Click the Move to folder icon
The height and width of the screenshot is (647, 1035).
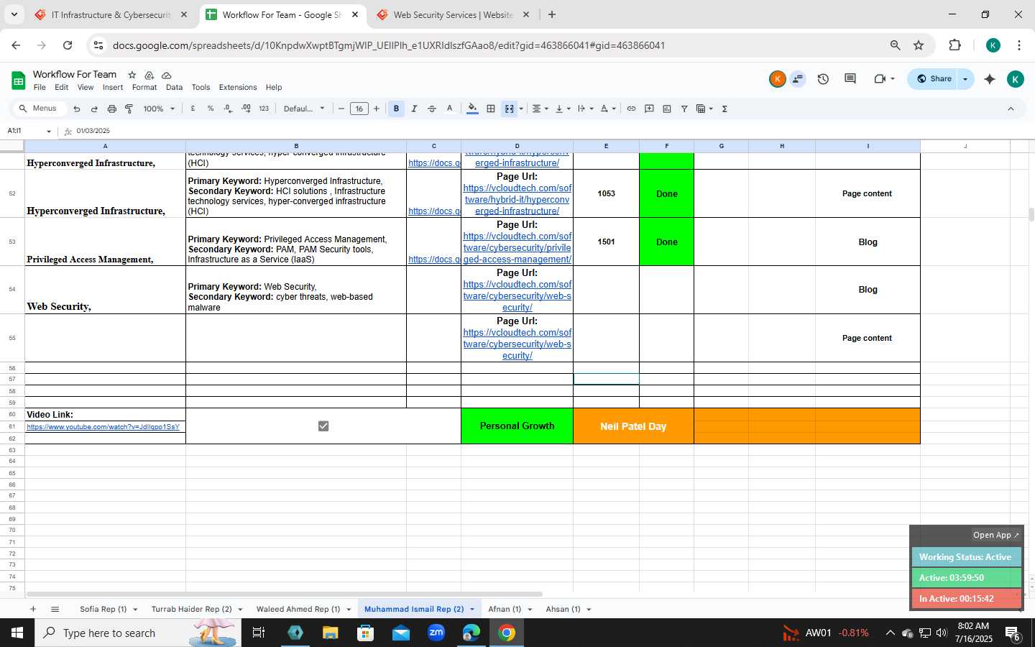[x=149, y=75]
